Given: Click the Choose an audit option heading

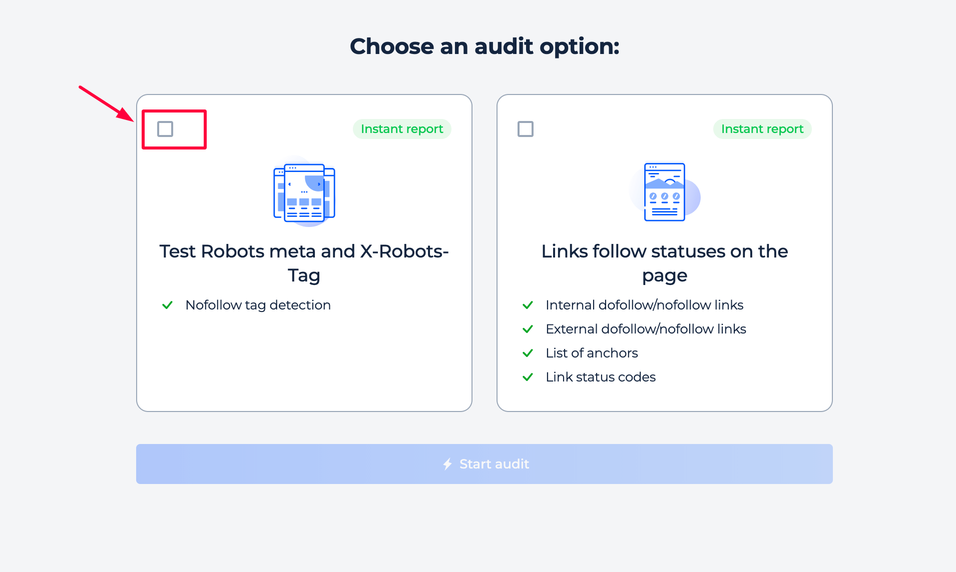Looking at the screenshot, I should point(485,46).
